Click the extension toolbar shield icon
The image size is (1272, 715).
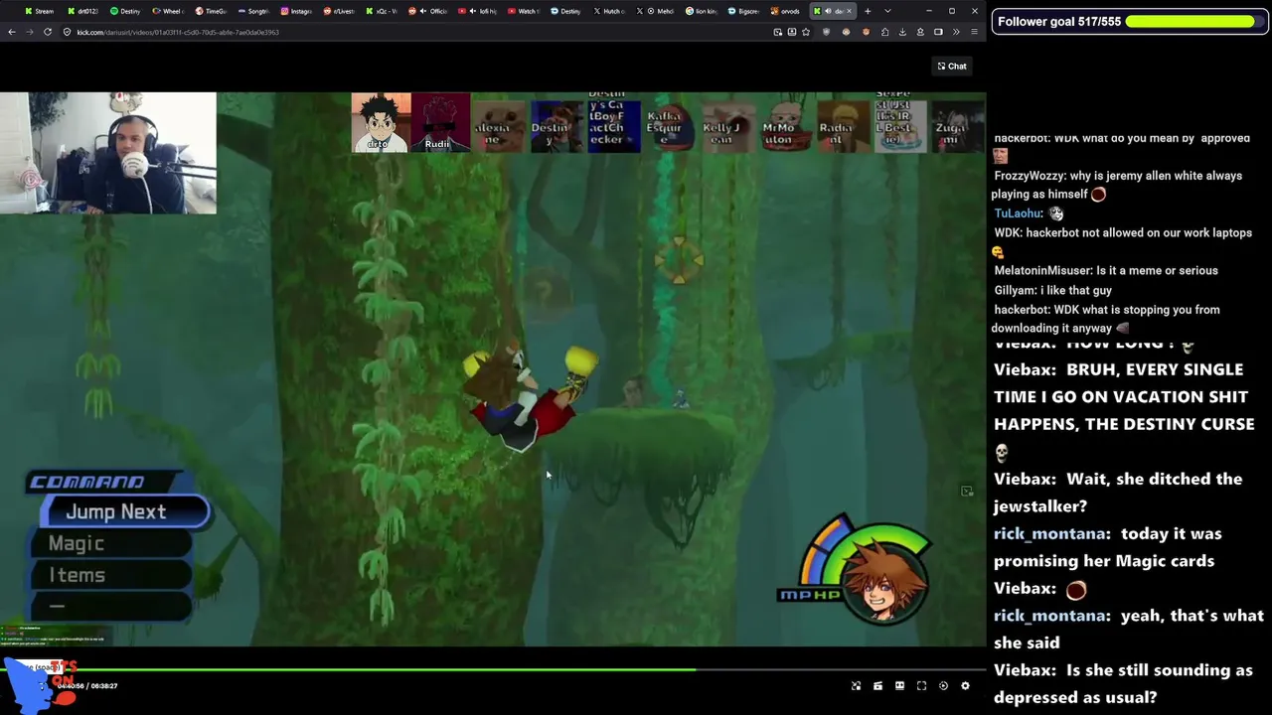coord(826,32)
